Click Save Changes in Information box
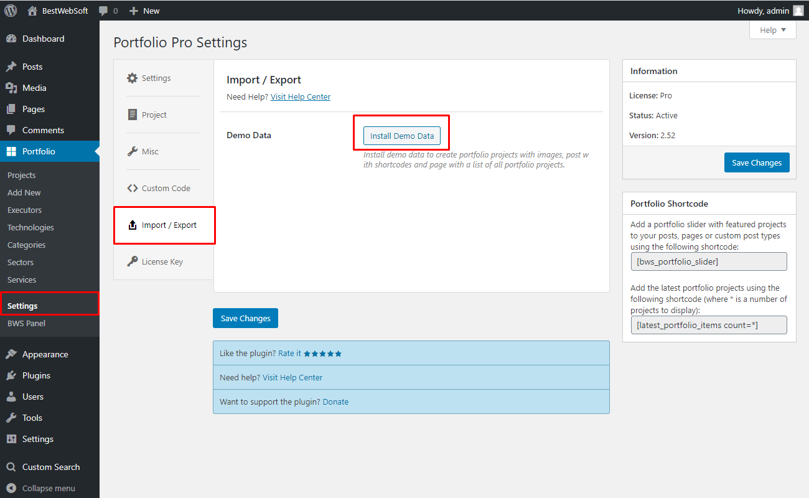The width and height of the screenshot is (809, 498). coord(757,162)
